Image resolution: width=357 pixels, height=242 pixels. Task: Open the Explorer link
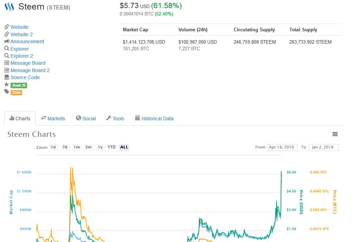(20, 49)
